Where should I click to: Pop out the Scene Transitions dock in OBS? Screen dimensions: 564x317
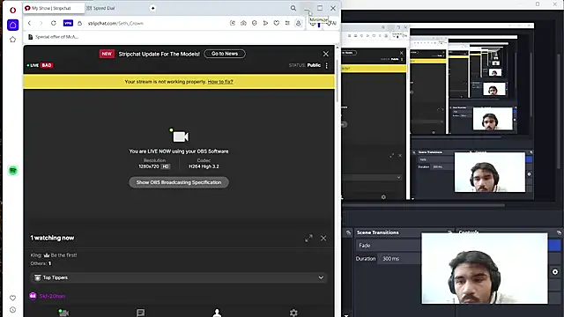[x=449, y=232]
